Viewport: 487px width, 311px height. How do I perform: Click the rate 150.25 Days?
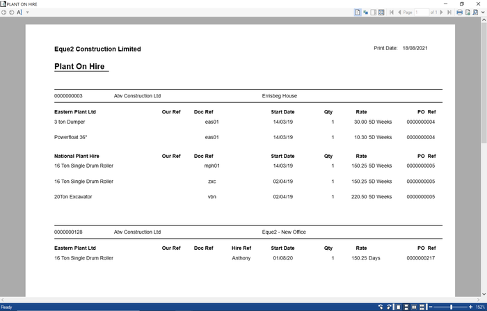(x=366, y=258)
